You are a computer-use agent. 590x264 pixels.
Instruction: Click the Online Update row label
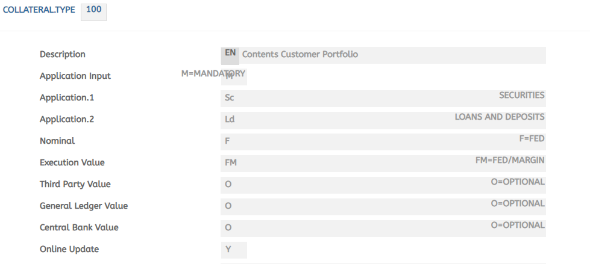tap(69, 250)
